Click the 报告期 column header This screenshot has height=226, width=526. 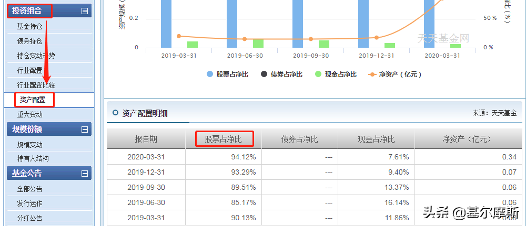(146, 139)
